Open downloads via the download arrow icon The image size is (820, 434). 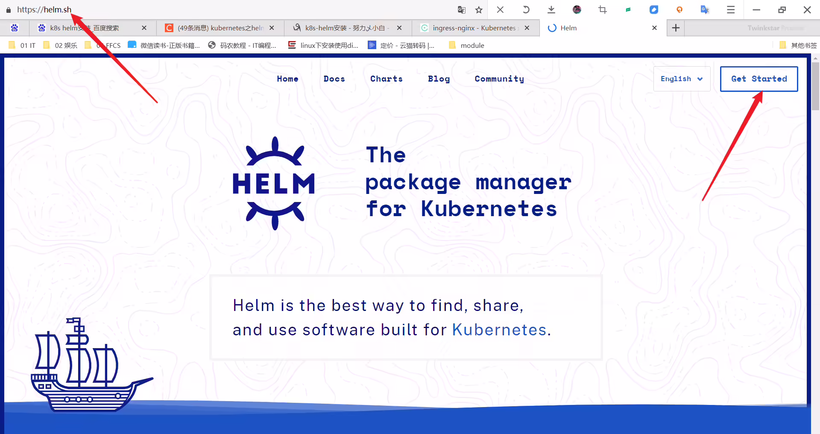551,10
